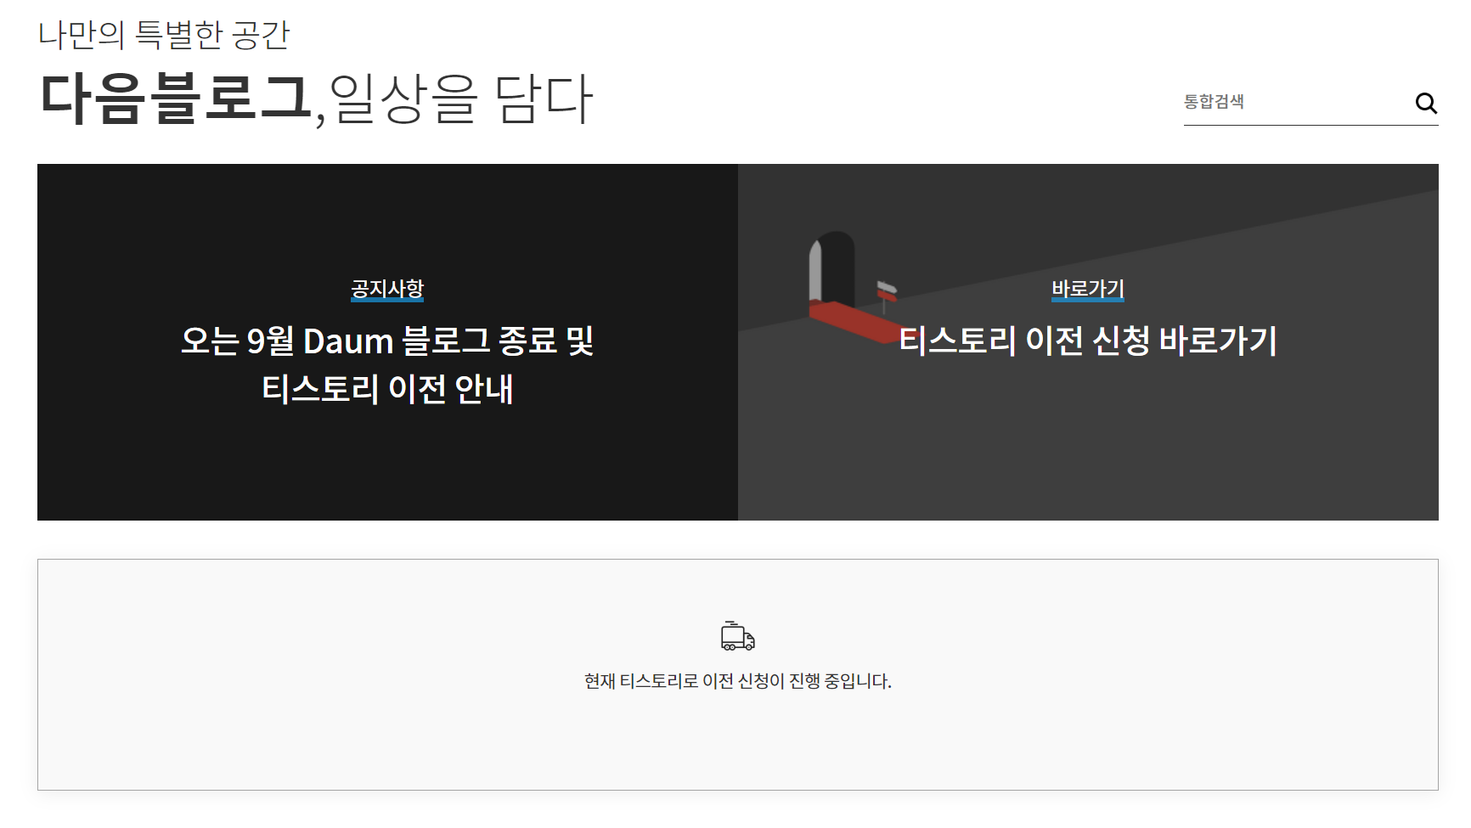This screenshot has width=1471, height=828.
Task: Click the 나만의 특별한 공간 tagline text
Action: click(x=164, y=35)
